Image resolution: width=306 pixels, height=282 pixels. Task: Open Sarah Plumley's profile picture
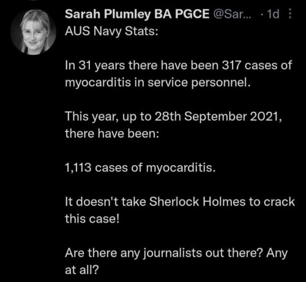coord(33,32)
